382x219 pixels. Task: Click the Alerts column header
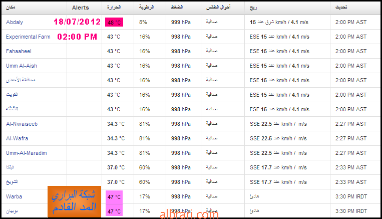pyautogui.click(x=81, y=8)
